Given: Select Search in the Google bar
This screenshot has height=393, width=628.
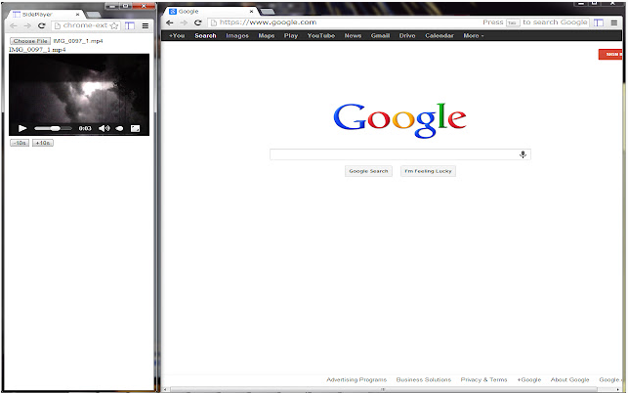Looking at the screenshot, I should 205,36.
